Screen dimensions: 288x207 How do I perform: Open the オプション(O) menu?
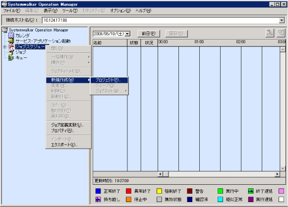pyautogui.click(x=120, y=10)
